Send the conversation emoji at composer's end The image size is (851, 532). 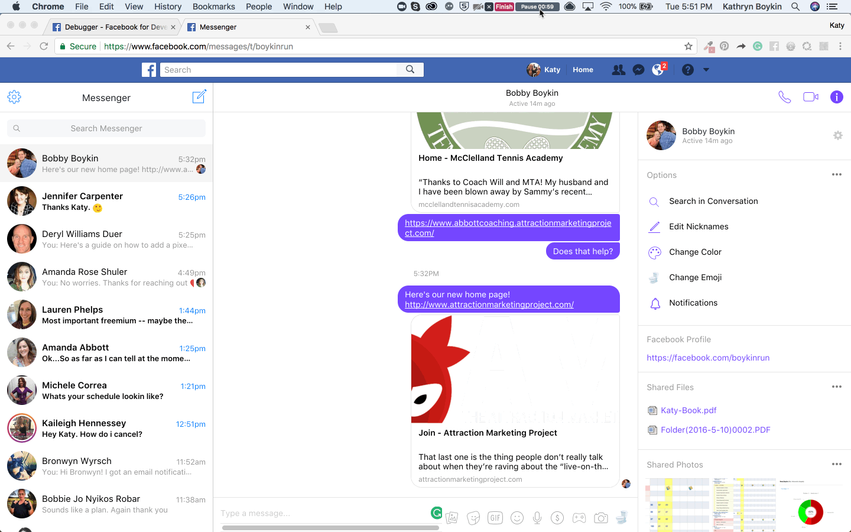[622, 518]
